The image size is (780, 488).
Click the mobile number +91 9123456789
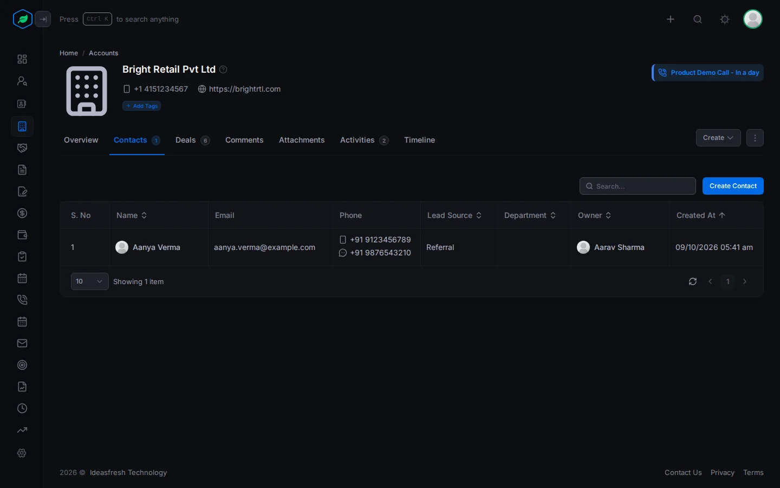point(380,240)
